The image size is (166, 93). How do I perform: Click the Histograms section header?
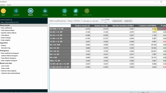tap(4, 51)
